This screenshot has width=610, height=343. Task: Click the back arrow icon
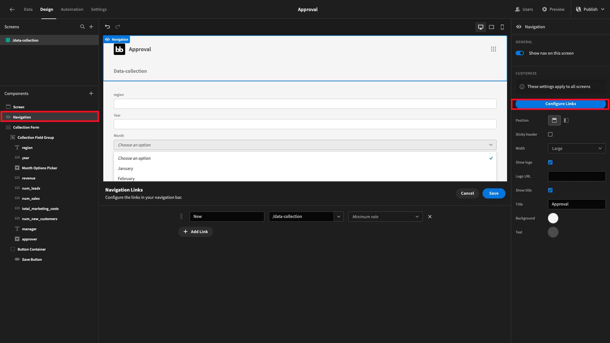pos(12,10)
